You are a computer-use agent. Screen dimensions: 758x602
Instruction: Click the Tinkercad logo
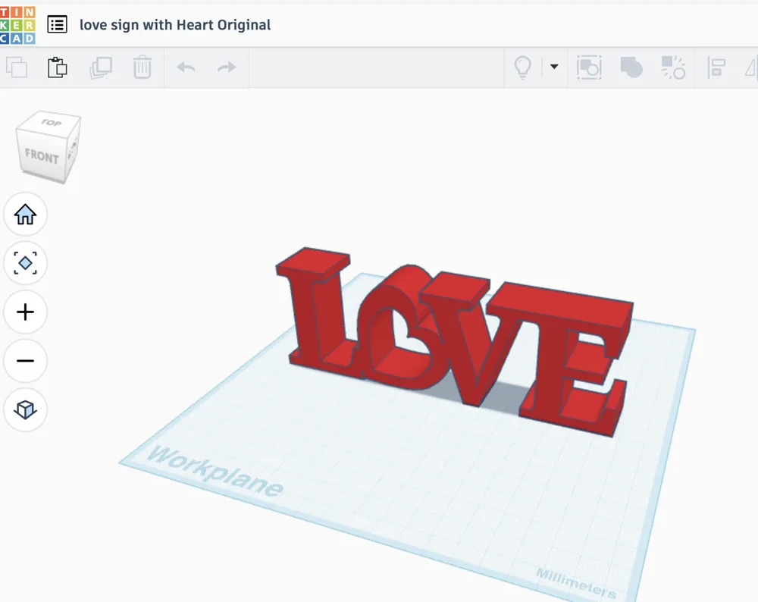pyautogui.click(x=17, y=24)
